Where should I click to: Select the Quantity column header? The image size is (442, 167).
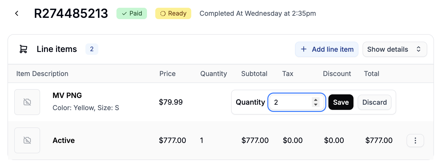(x=213, y=74)
